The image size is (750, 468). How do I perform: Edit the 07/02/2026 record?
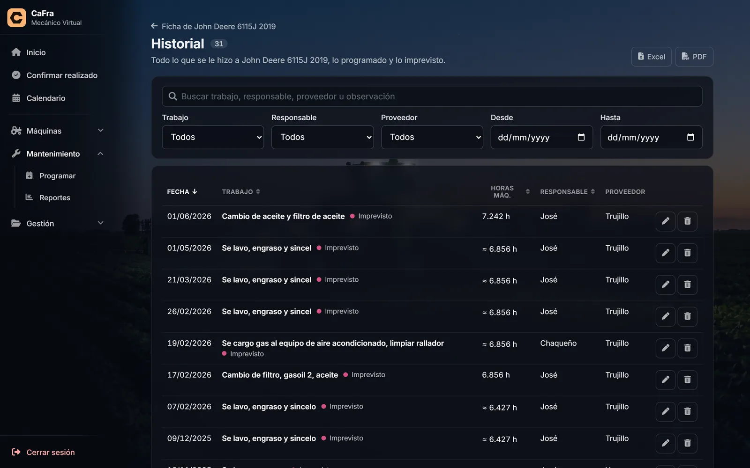665,411
